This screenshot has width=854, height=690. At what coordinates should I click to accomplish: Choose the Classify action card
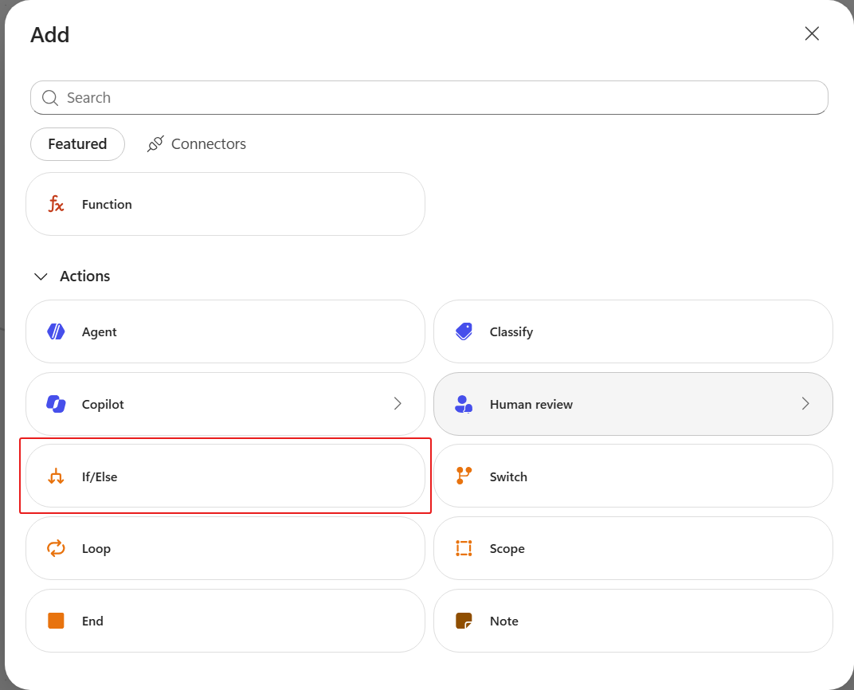[633, 331]
